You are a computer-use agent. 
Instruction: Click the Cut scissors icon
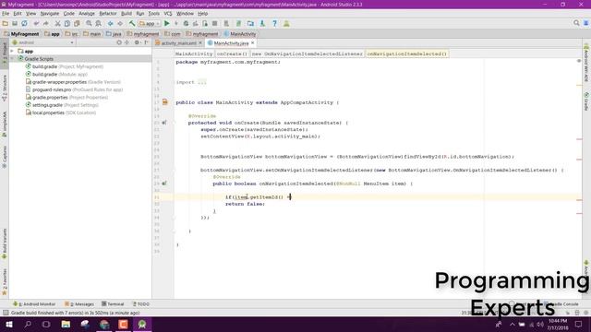57,23
